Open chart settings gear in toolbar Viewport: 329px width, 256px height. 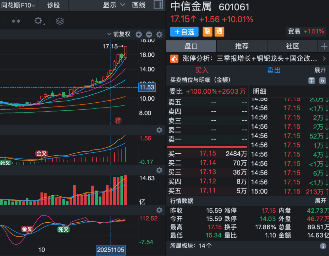click(38, 21)
